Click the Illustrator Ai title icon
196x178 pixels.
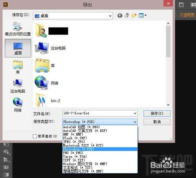tap(5, 4)
